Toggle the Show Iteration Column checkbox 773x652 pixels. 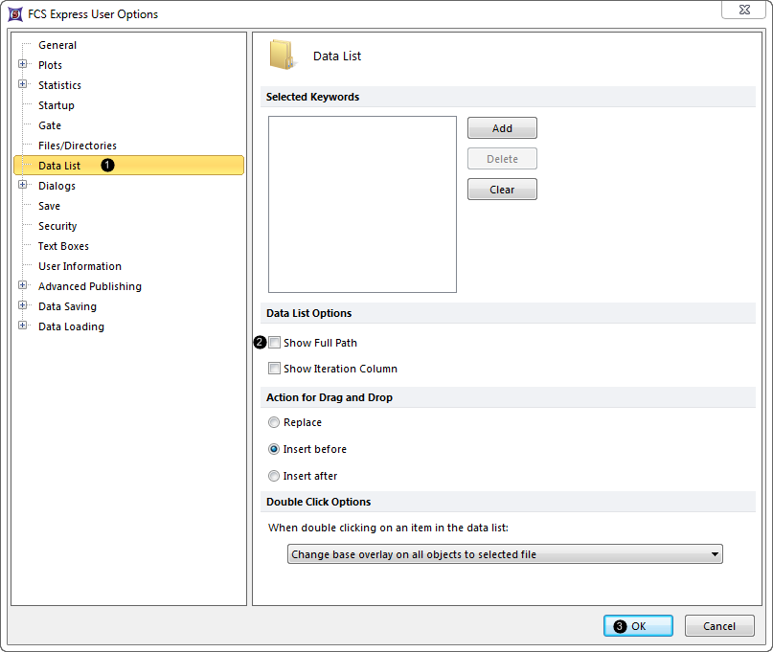pyautogui.click(x=275, y=369)
